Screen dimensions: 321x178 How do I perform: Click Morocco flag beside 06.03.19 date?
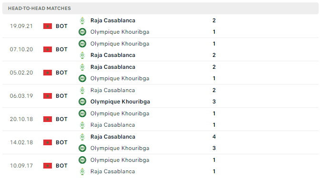[x=48, y=96]
